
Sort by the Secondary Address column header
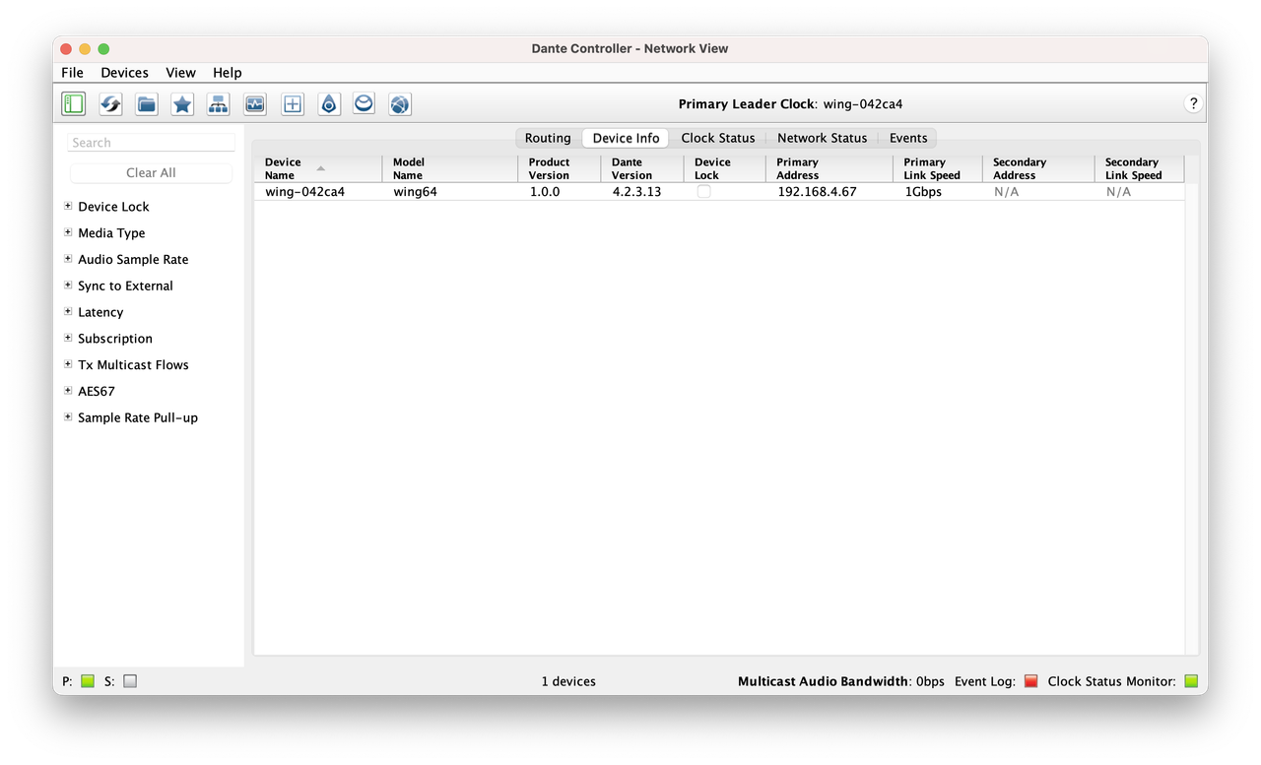pyautogui.click(x=1037, y=168)
